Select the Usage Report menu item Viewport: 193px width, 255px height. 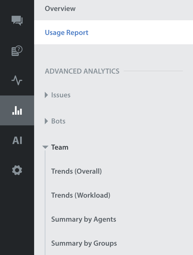tap(67, 33)
